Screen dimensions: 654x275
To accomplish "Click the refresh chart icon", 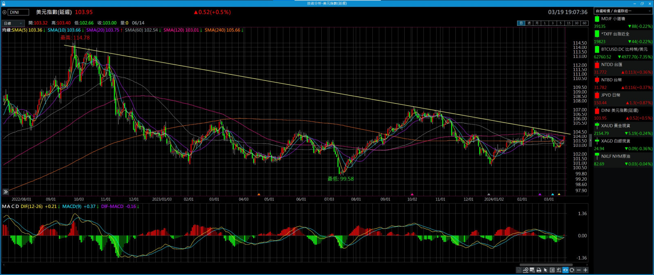I will 572,270.
